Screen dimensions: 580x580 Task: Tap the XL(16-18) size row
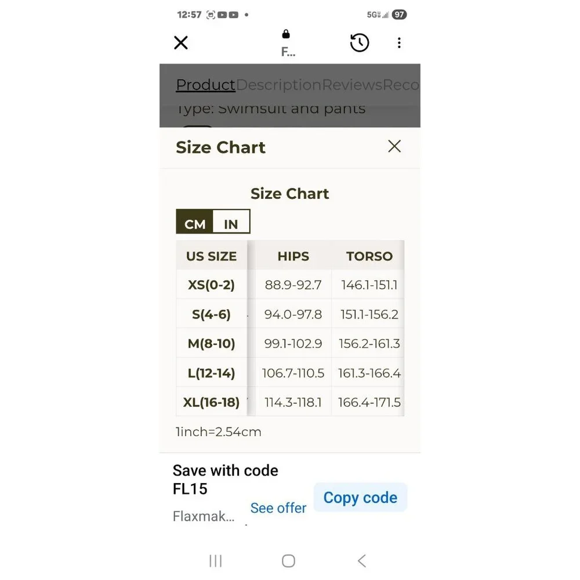click(x=212, y=402)
